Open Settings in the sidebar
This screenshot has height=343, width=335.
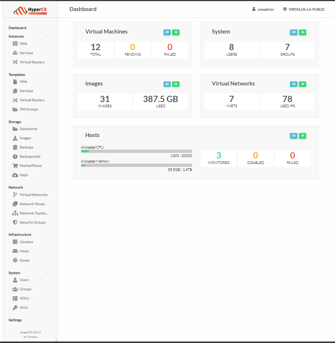pyautogui.click(x=15, y=320)
